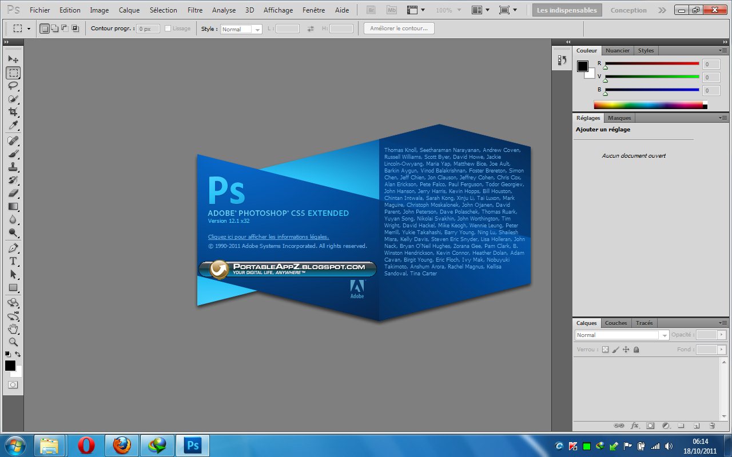Toggle the Lissage checkbox
Image resolution: width=732 pixels, height=457 pixels.
click(168, 29)
